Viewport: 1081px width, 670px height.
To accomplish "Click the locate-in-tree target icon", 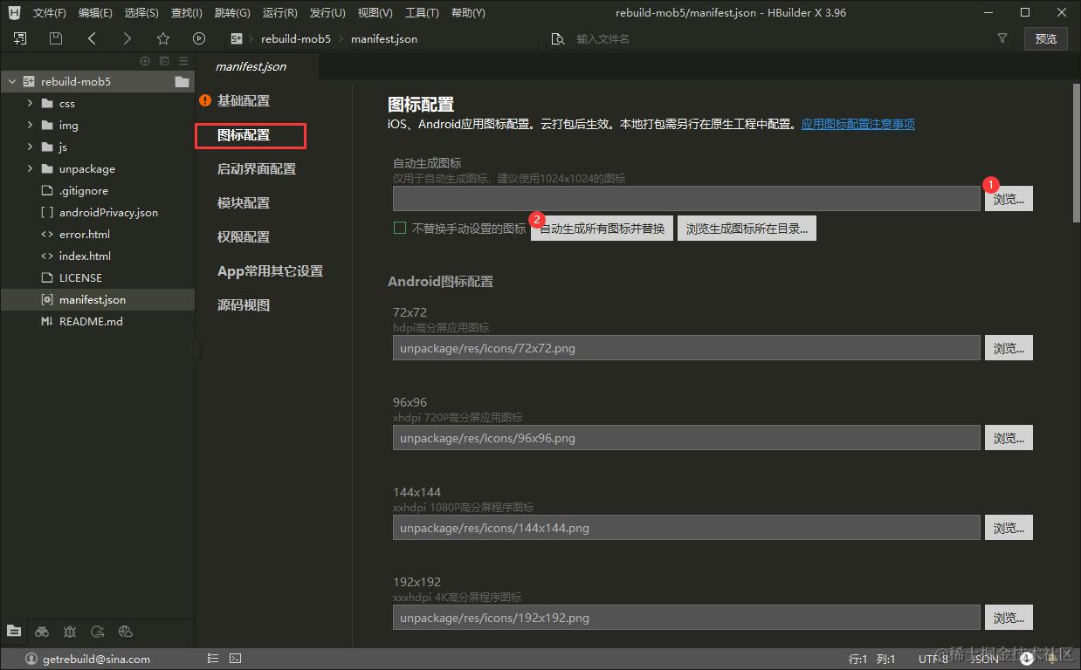I will click(x=145, y=61).
